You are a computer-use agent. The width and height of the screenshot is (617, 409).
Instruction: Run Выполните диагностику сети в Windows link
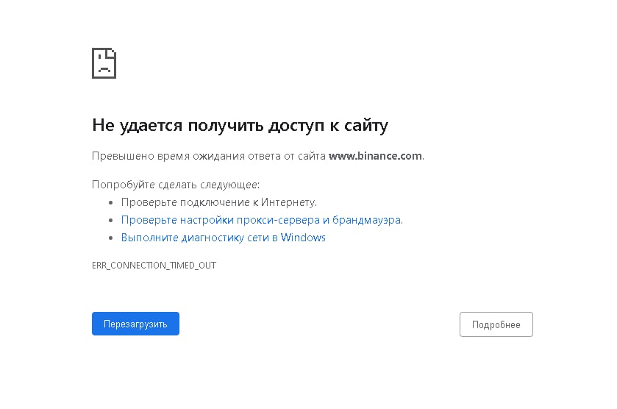(223, 238)
